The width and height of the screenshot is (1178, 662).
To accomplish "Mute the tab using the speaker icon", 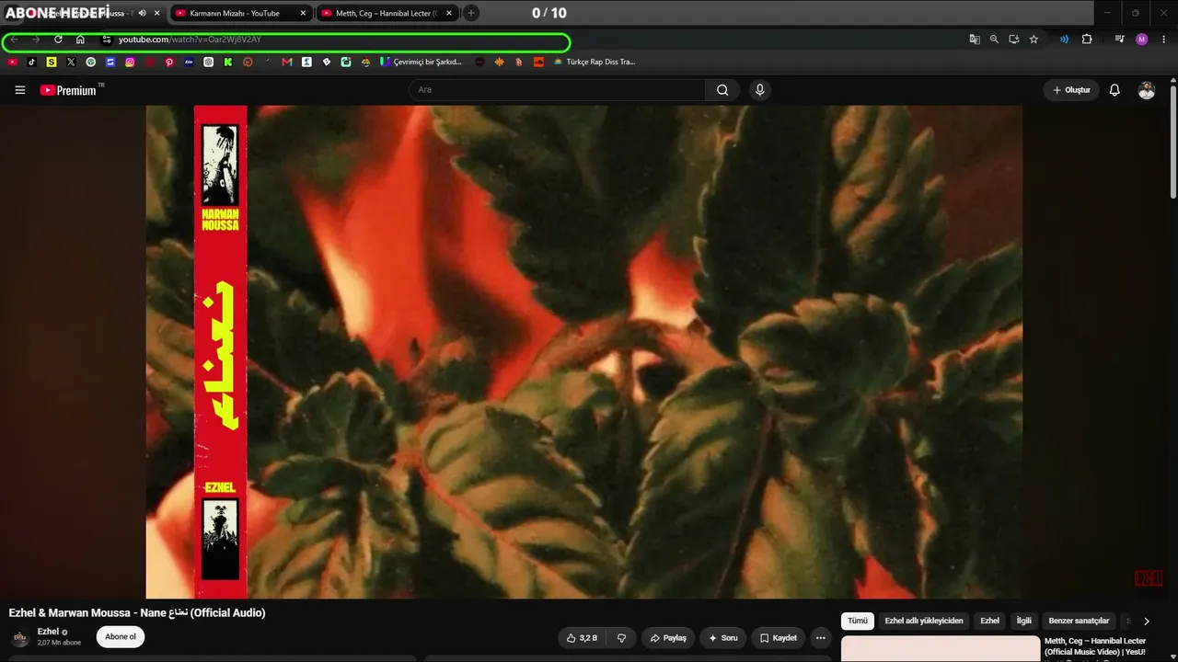I will [142, 13].
